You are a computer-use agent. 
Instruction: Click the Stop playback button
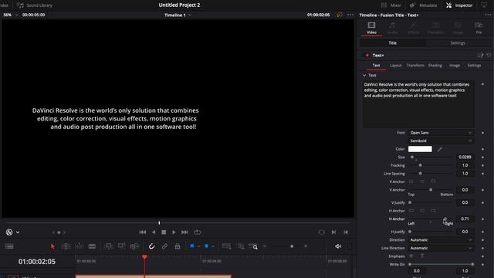164,232
